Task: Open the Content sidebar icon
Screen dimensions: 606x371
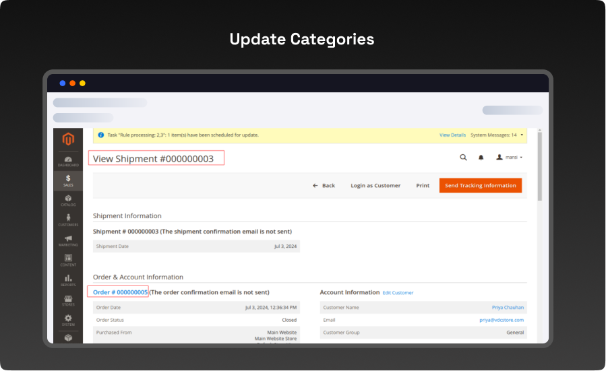Action: (x=68, y=260)
